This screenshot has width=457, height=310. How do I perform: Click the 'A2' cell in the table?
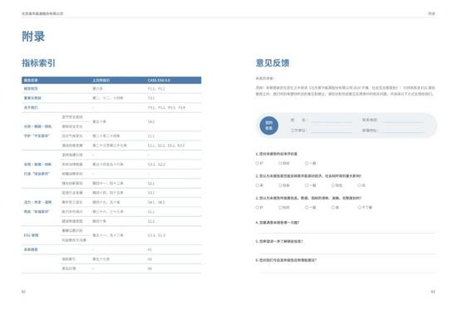pos(150,259)
